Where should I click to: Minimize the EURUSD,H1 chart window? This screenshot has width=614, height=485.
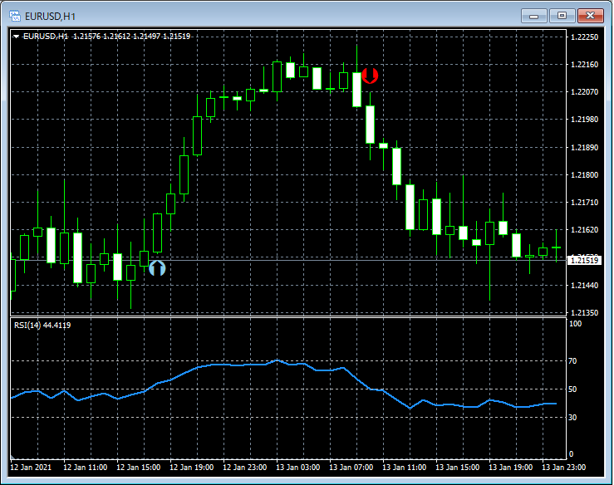tap(533, 16)
